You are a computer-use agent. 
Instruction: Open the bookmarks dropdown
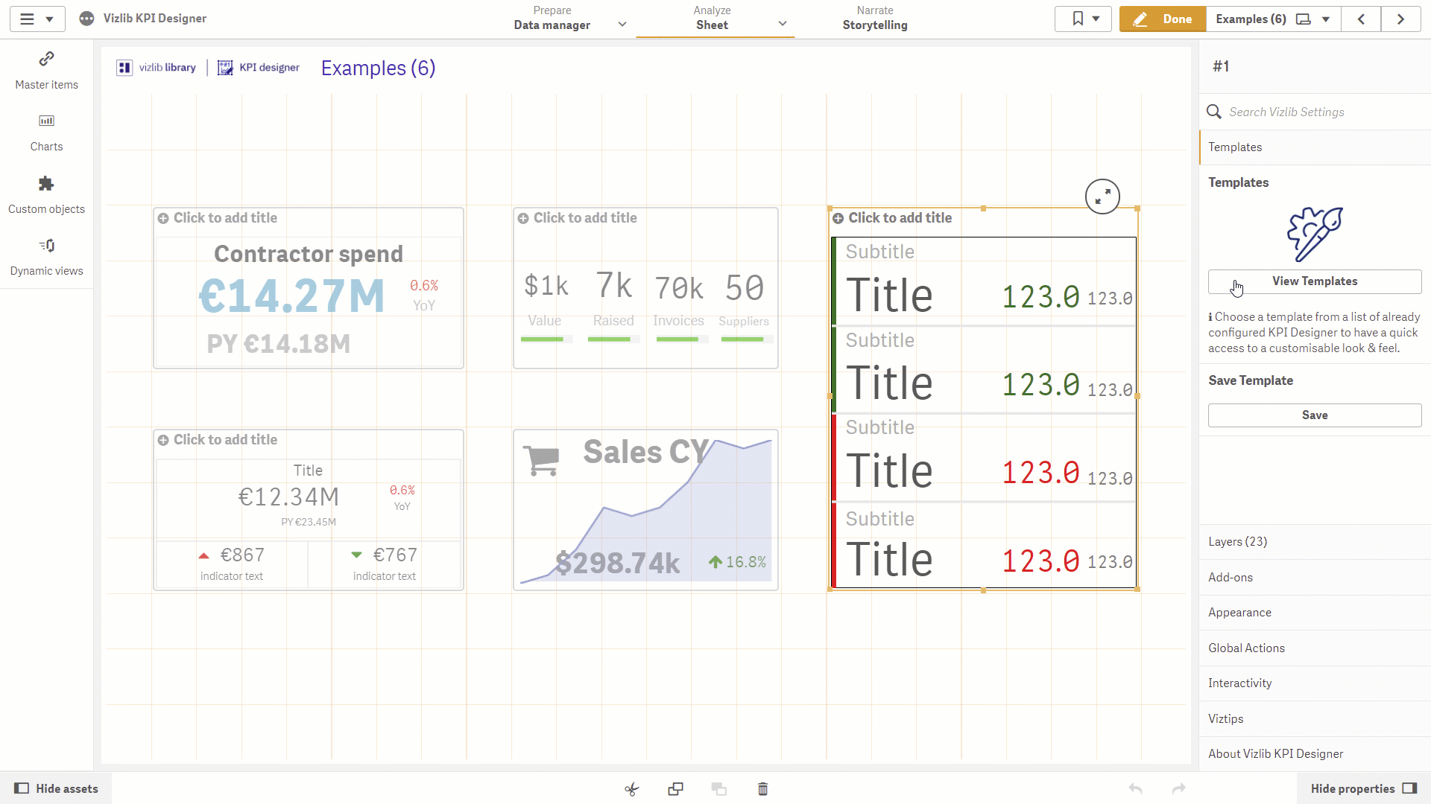(x=1083, y=19)
